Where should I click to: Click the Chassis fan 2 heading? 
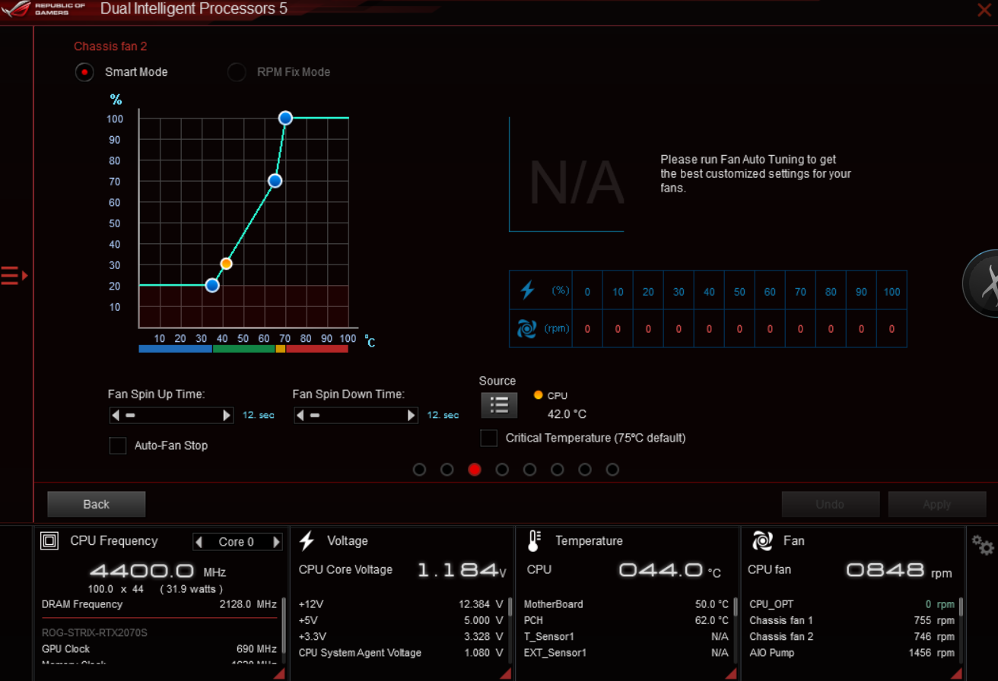110,46
